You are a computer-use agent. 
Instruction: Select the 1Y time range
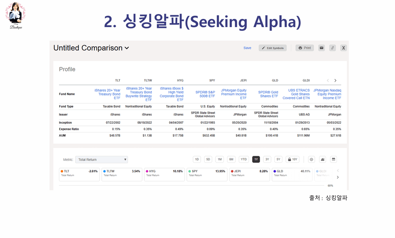click(x=256, y=159)
